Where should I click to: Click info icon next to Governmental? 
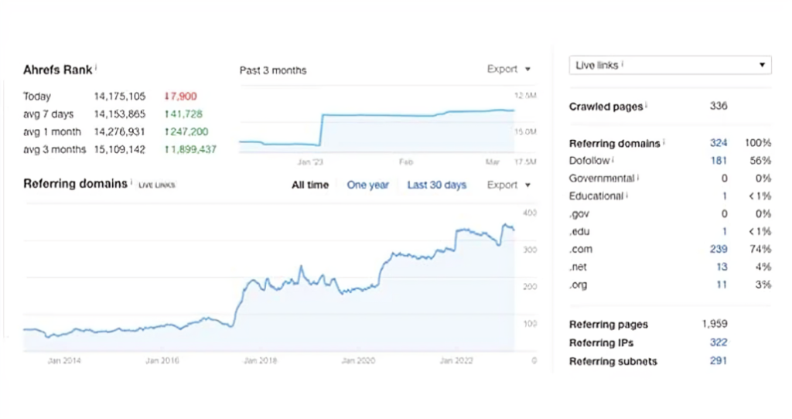point(638,178)
